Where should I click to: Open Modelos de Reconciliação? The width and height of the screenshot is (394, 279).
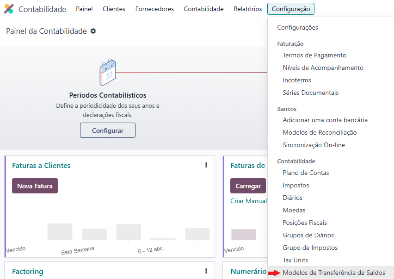320,132
